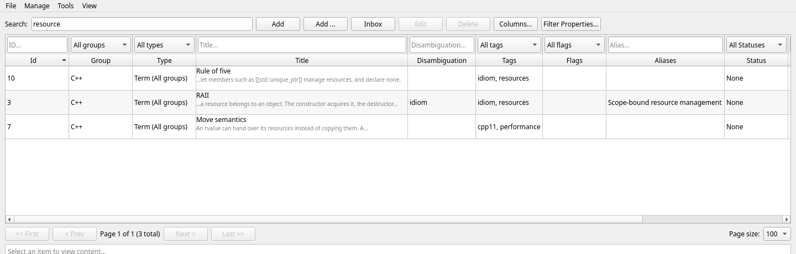Click the Add button

click(278, 24)
